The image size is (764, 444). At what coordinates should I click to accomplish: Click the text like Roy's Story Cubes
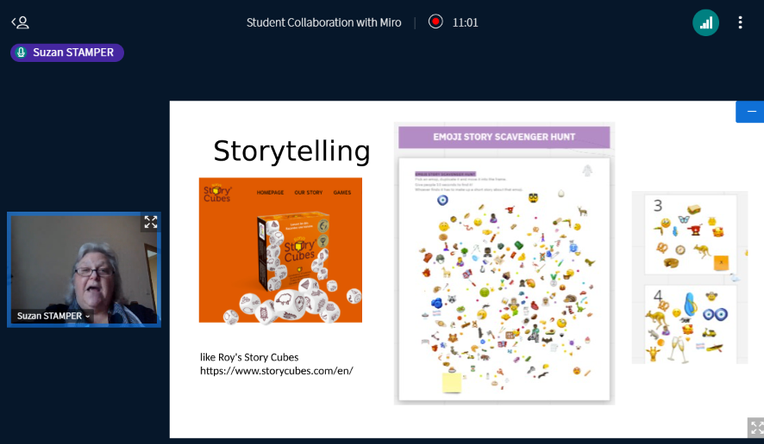point(249,357)
